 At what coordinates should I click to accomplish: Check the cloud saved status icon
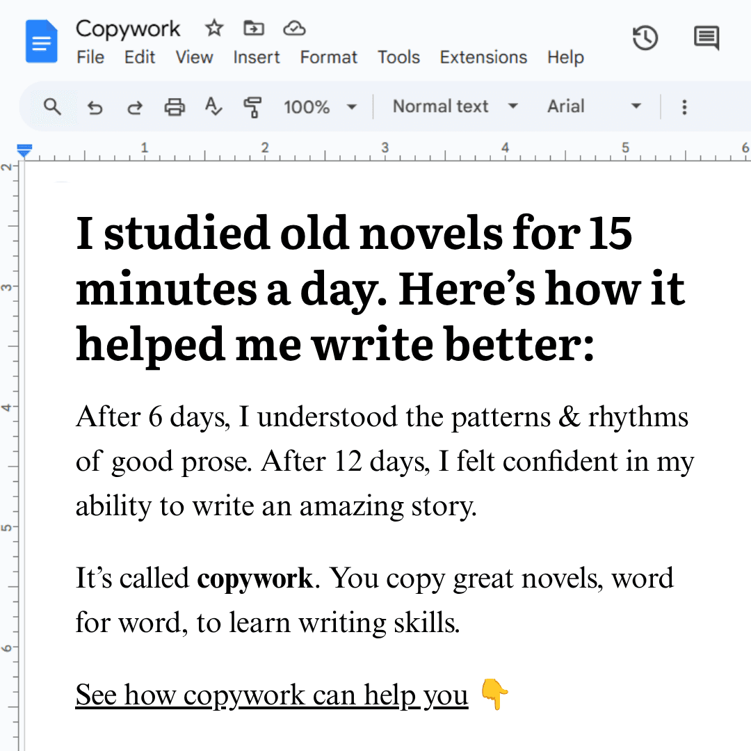click(294, 29)
